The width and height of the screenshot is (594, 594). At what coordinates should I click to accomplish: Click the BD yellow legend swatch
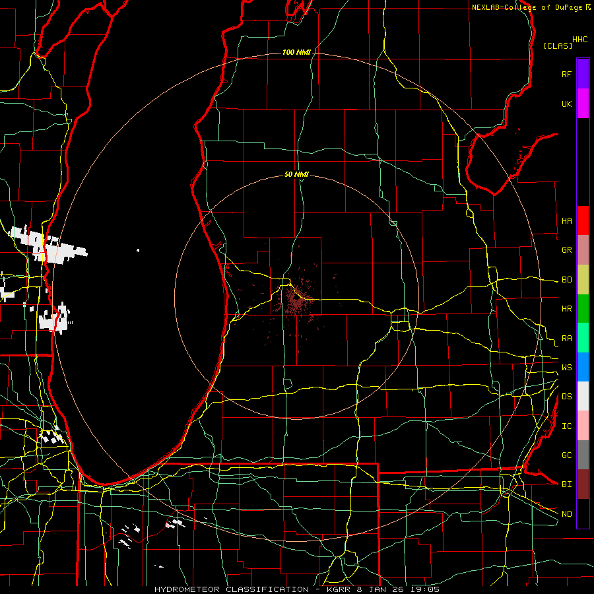pos(583,280)
